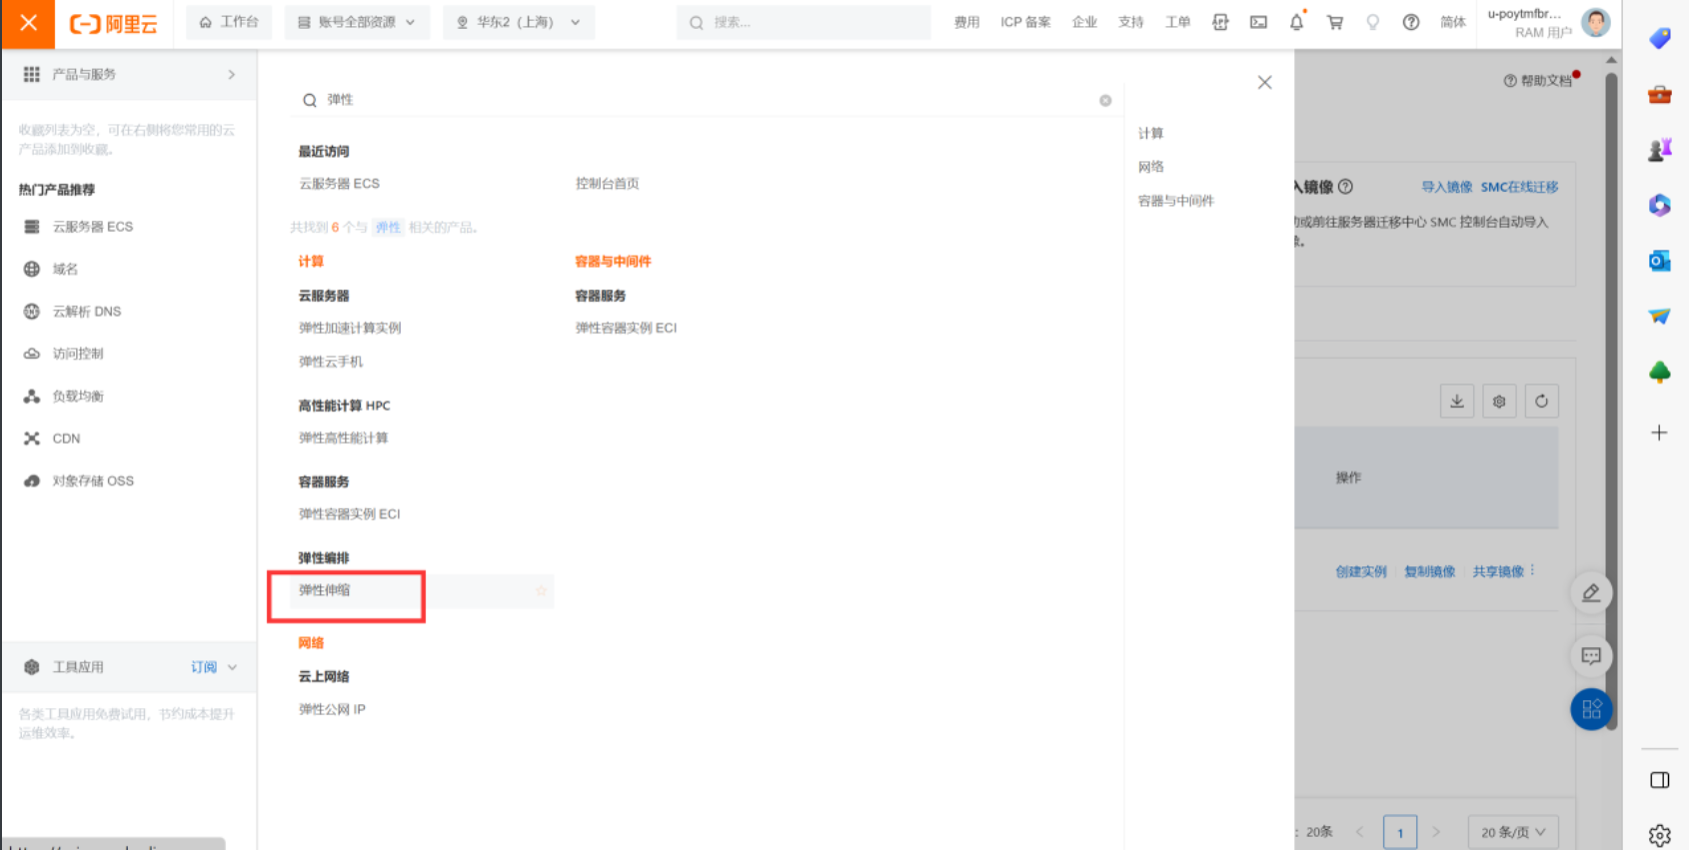Open the help question mark icon

pos(1410,22)
